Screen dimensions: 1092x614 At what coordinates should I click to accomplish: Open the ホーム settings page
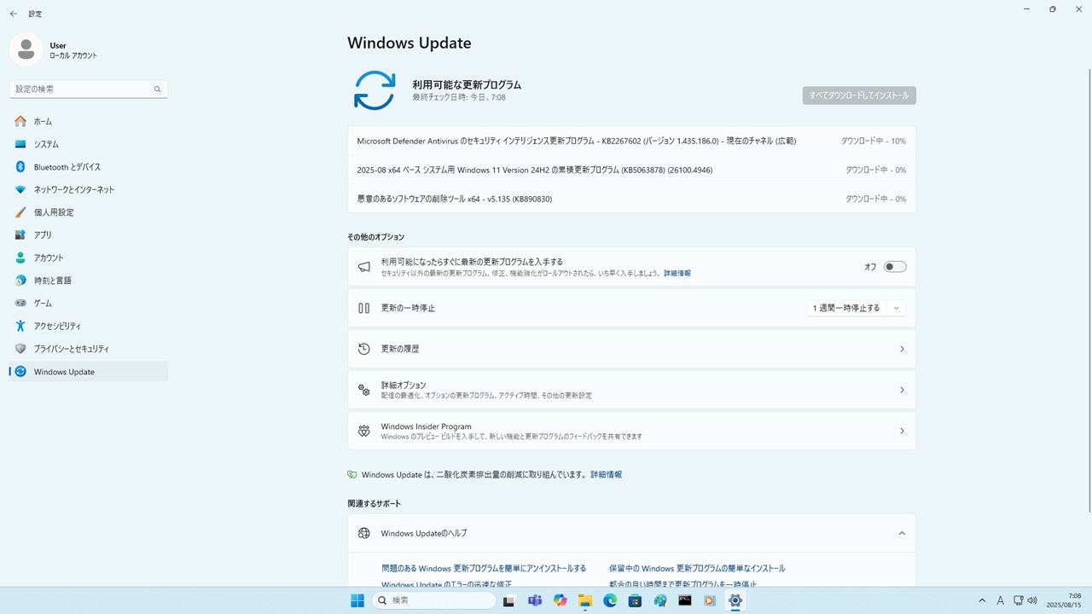[89, 121]
